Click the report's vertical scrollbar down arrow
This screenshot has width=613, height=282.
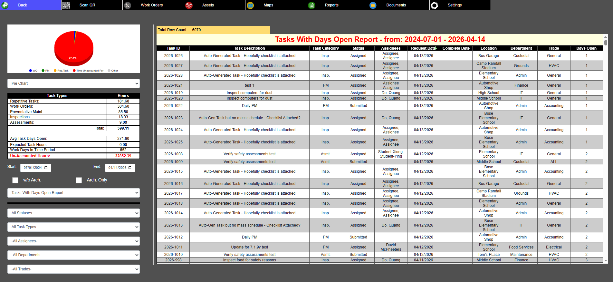pos(606,260)
